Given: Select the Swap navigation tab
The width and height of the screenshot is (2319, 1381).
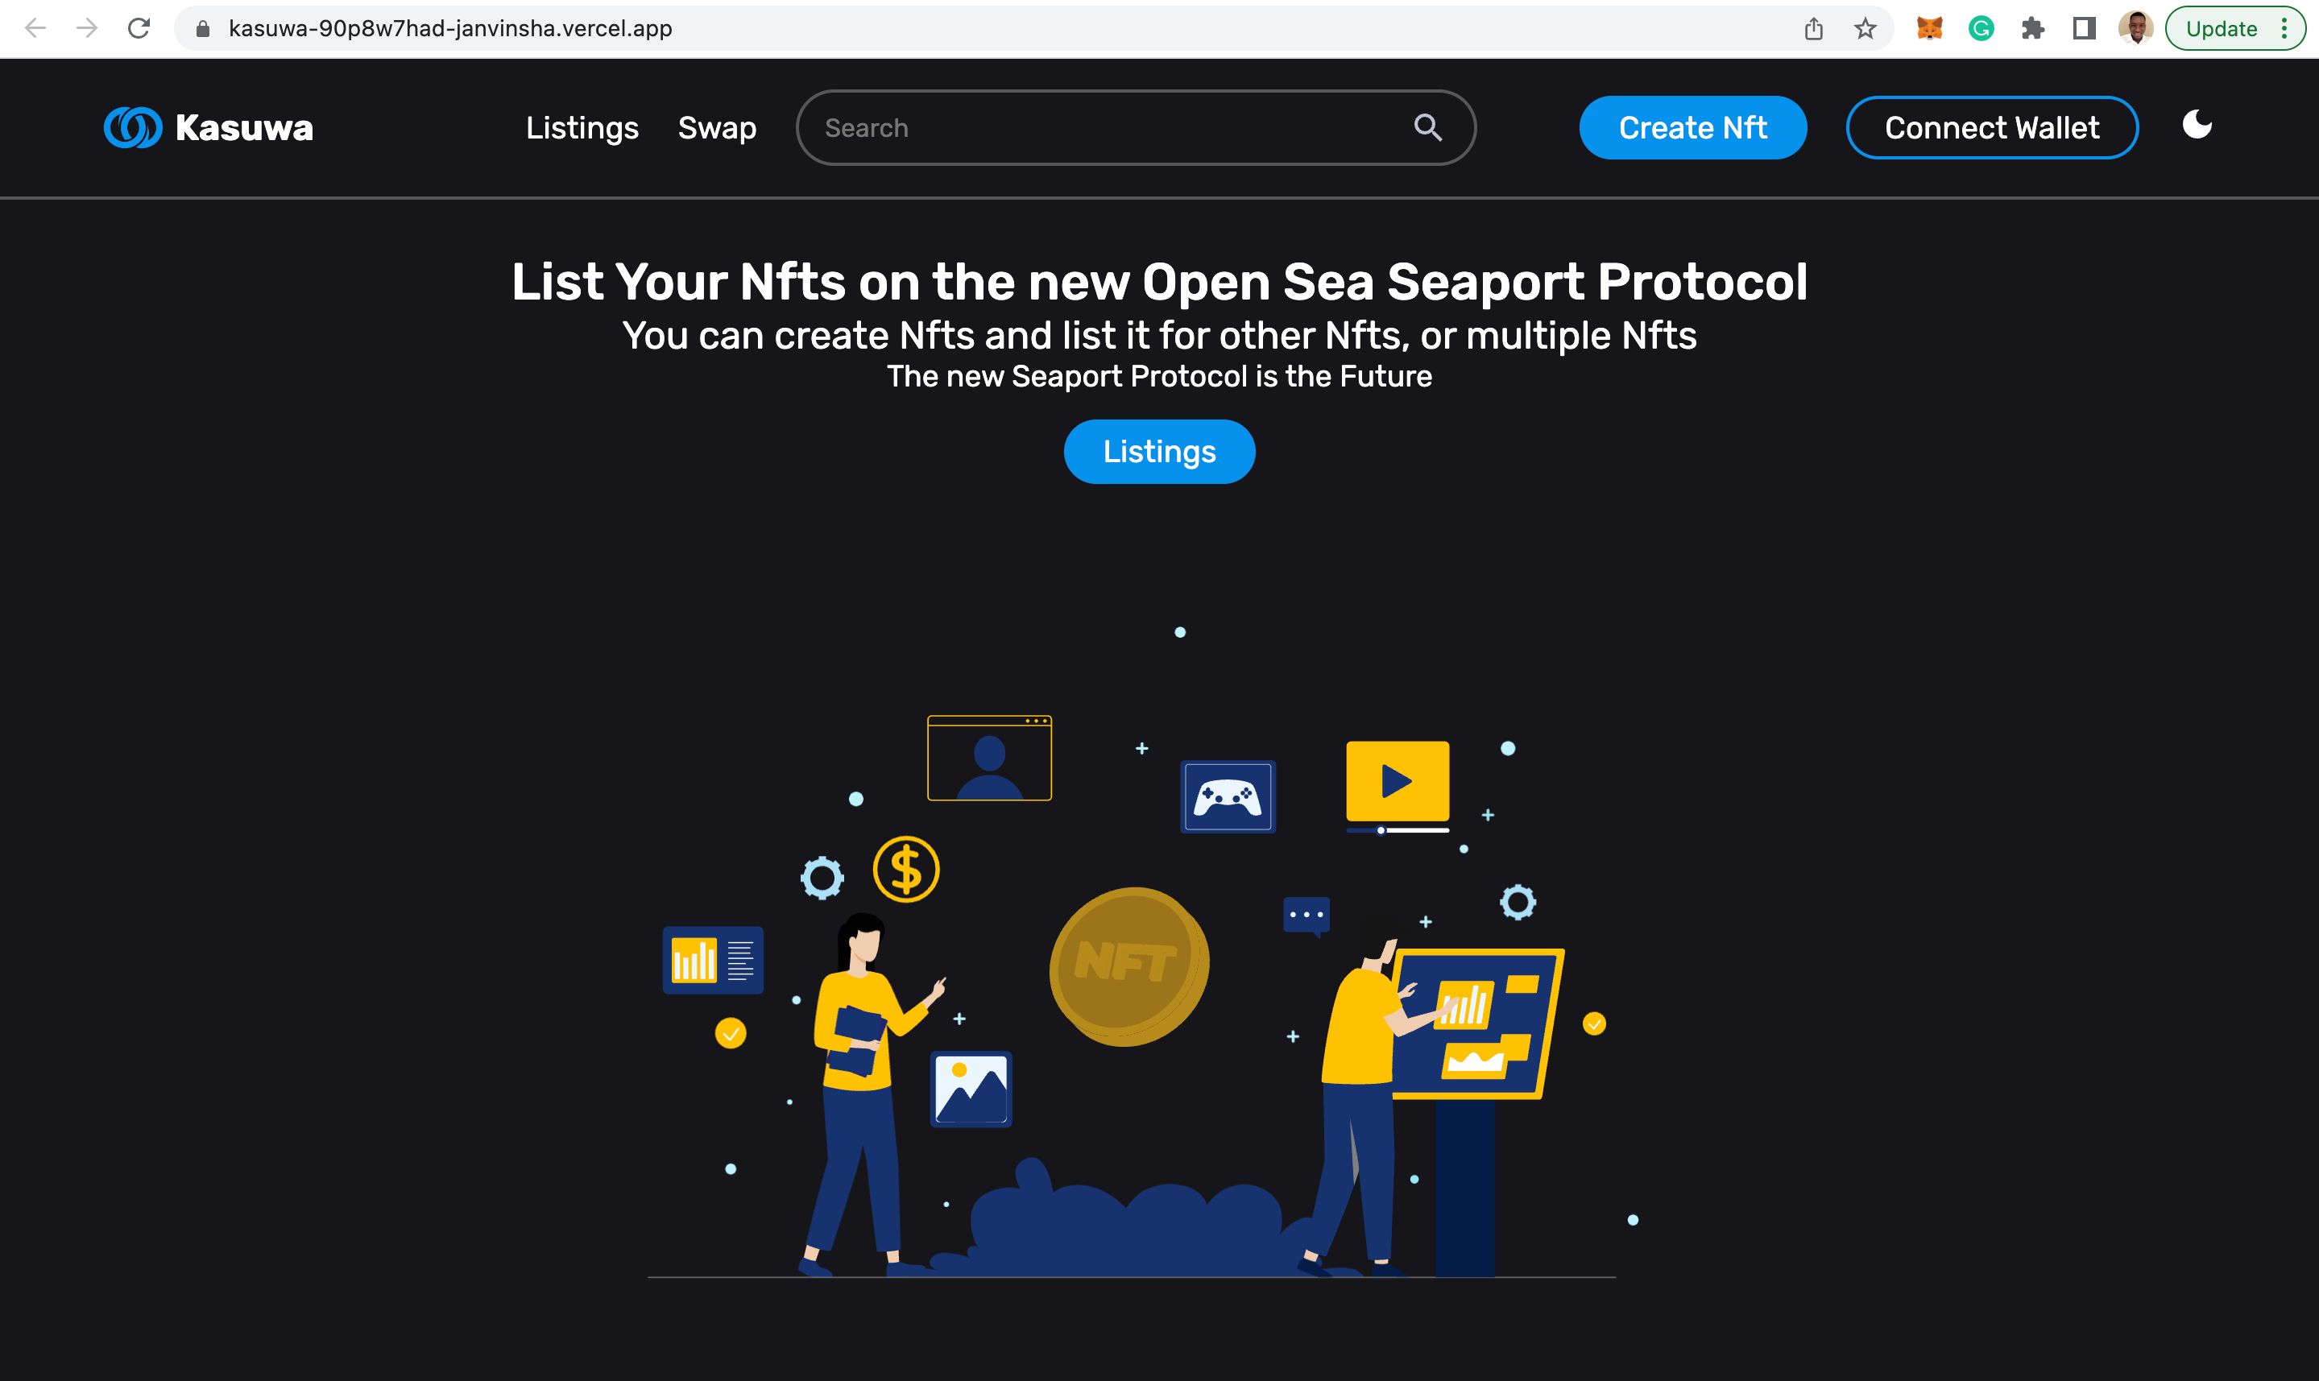Looking at the screenshot, I should click(x=717, y=126).
